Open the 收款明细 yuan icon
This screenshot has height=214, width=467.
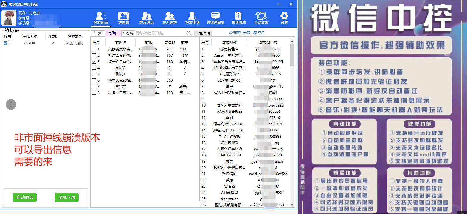click(238, 18)
